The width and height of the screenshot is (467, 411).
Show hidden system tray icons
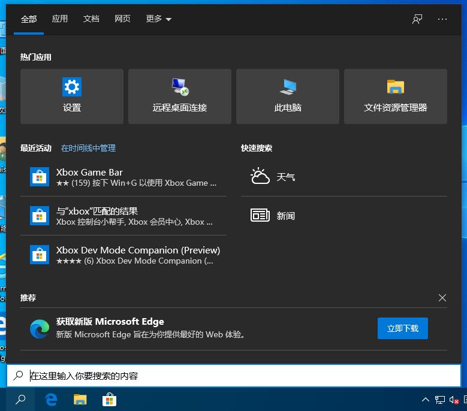pyautogui.click(x=426, y=400)
